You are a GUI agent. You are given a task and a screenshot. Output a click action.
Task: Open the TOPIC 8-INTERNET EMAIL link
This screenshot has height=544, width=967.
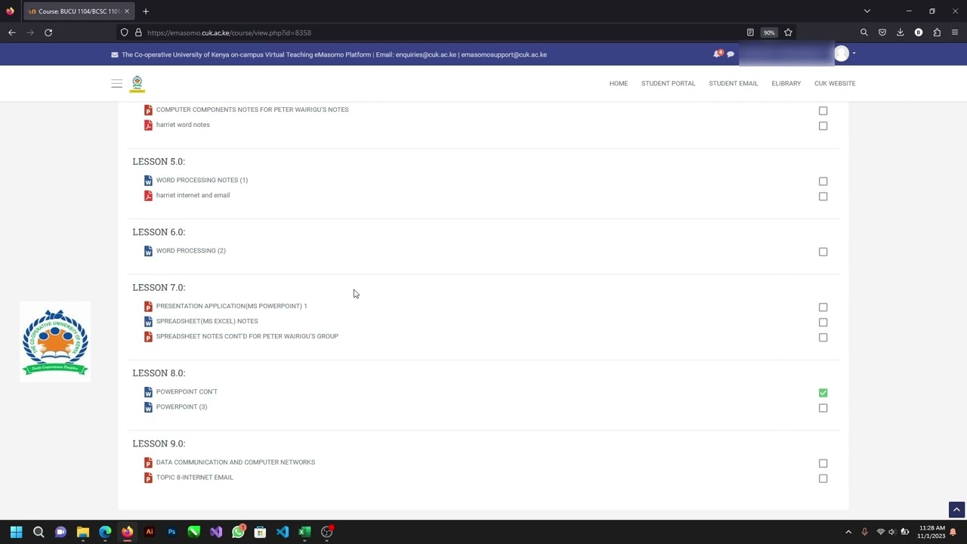[195, 478]
